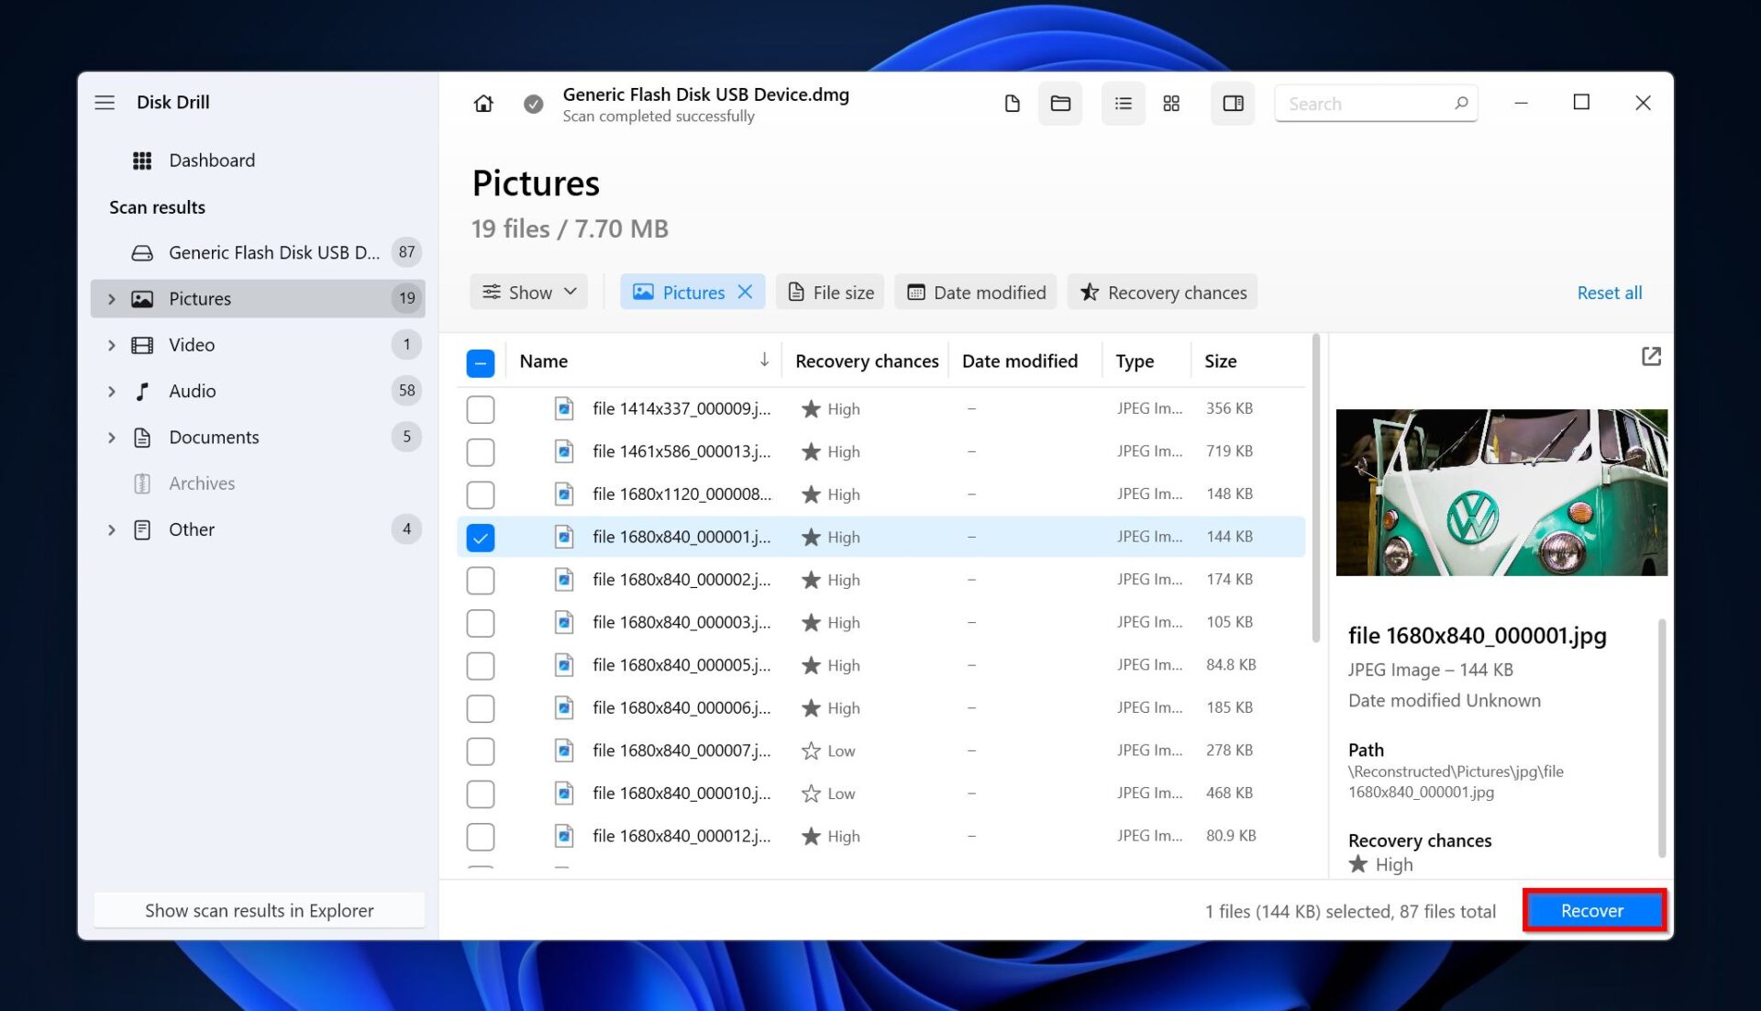Remove the Pictures filter chip
Viewport: 1761px width, 1011px height.
744,292
